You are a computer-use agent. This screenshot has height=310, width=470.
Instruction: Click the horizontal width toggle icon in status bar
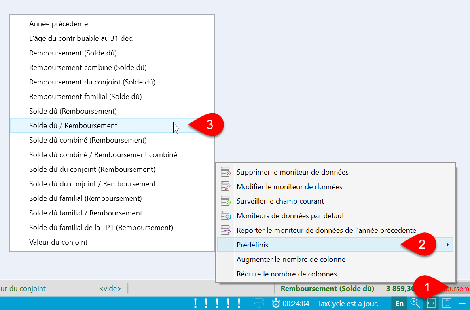point(431,303)
